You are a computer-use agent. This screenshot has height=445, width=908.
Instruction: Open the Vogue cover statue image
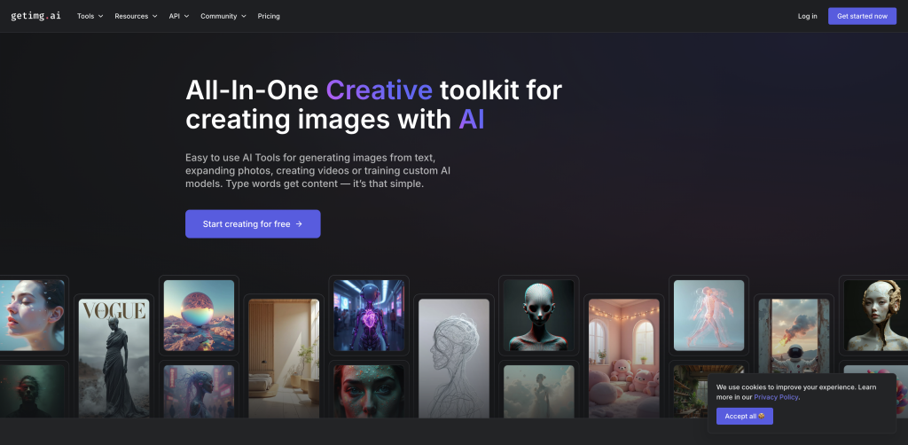click(x=113, y=357)
